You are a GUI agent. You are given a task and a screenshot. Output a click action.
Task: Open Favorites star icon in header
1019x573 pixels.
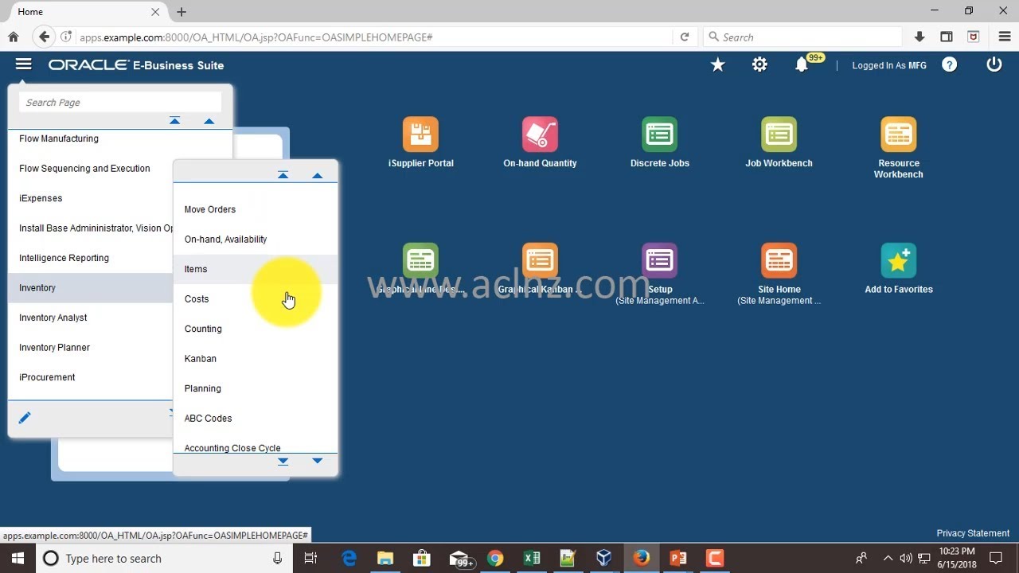point(717,64)
